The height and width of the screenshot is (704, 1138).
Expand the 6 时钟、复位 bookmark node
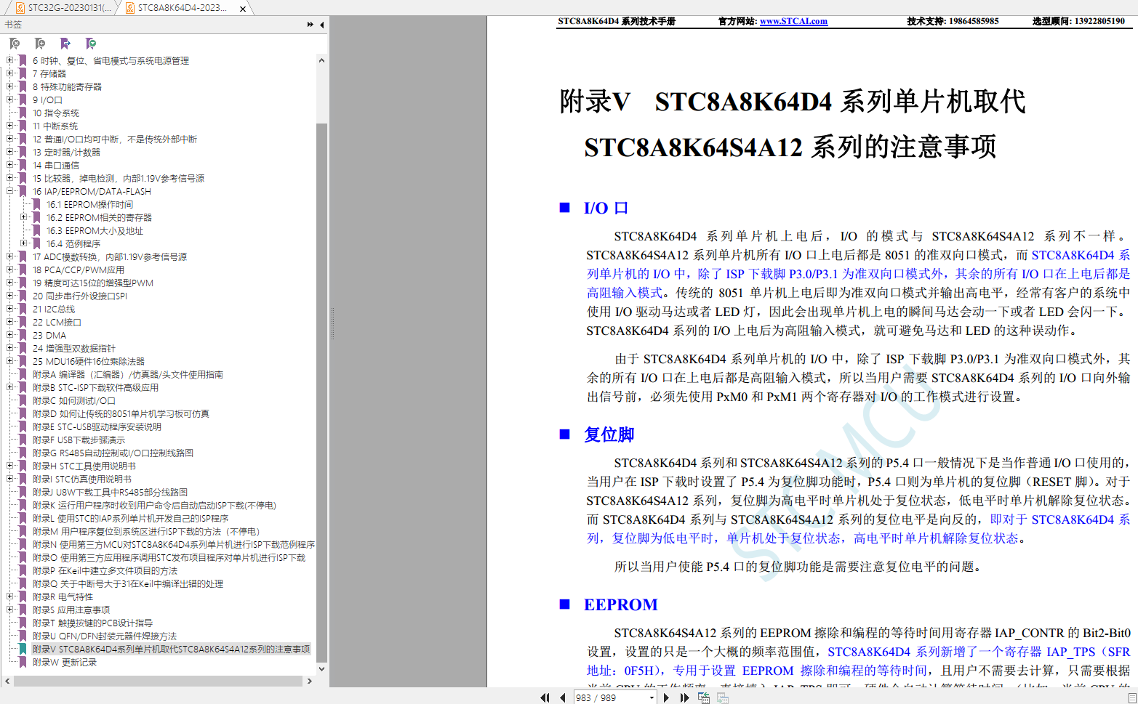click(x=10, y=60)
